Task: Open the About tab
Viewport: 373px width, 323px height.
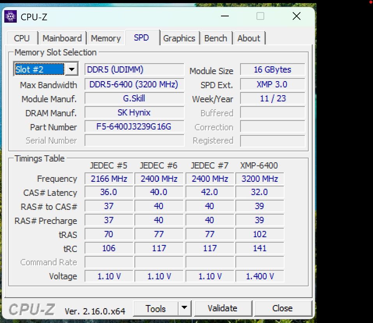Action: pyautogui.click(x=249, y=38)
